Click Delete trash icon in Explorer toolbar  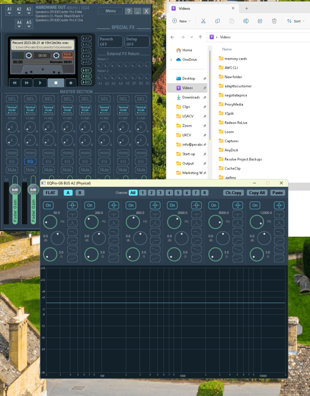pos(274,21)
